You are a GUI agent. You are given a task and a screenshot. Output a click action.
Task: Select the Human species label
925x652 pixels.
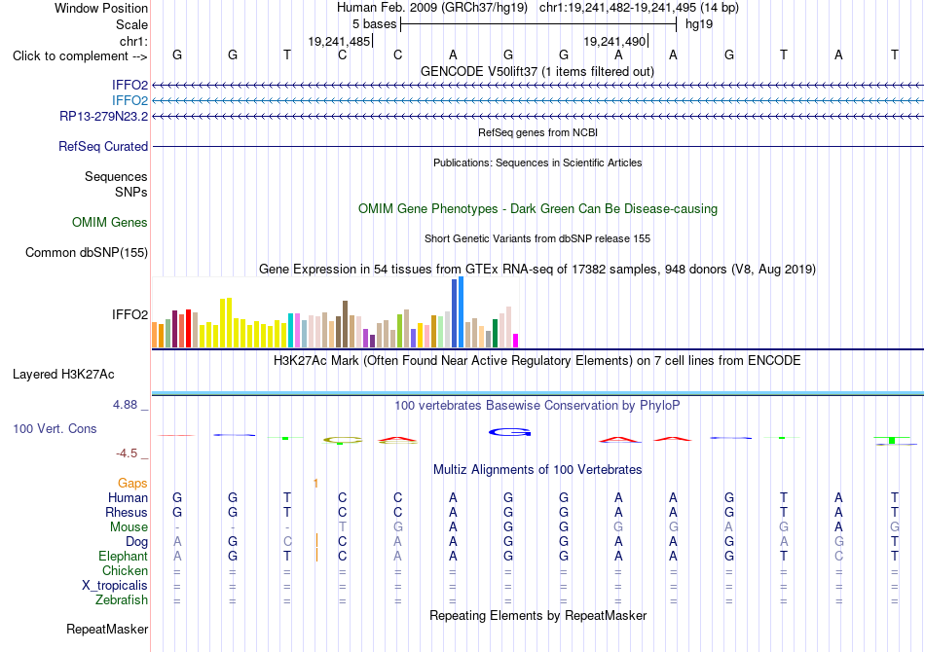click(x=128, y=497)
